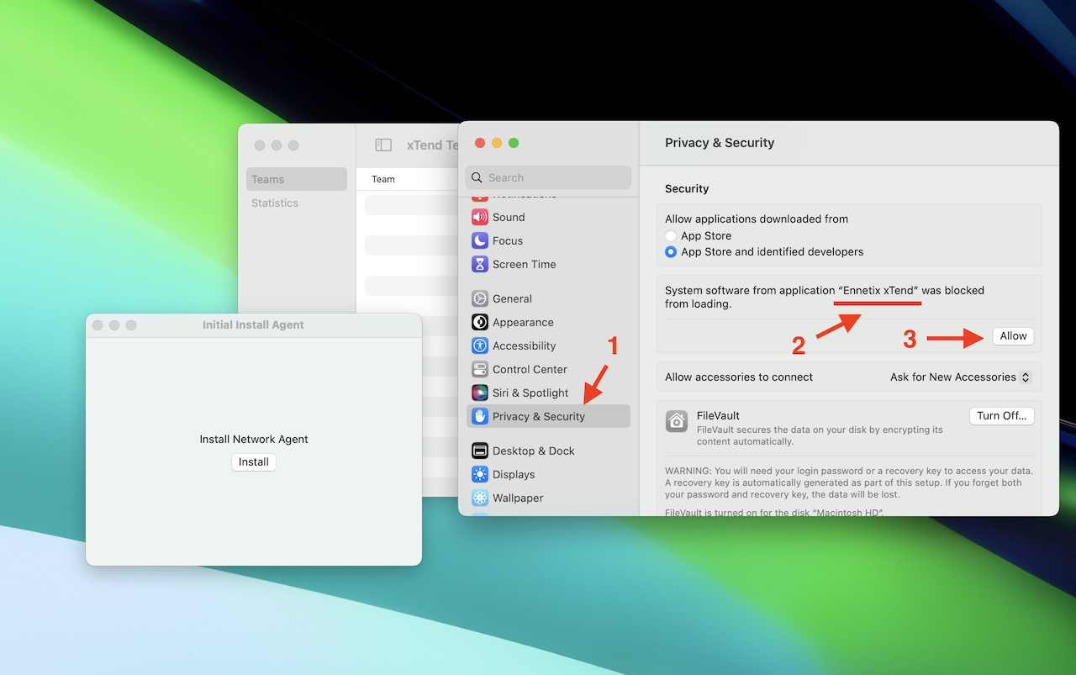
Task: Click Install in Initial Install Agent window
Action: 254,462
